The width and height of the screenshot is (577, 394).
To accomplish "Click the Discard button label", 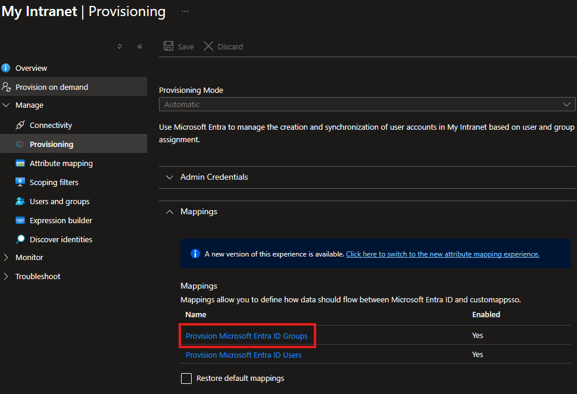I will (x=230, y=47).
